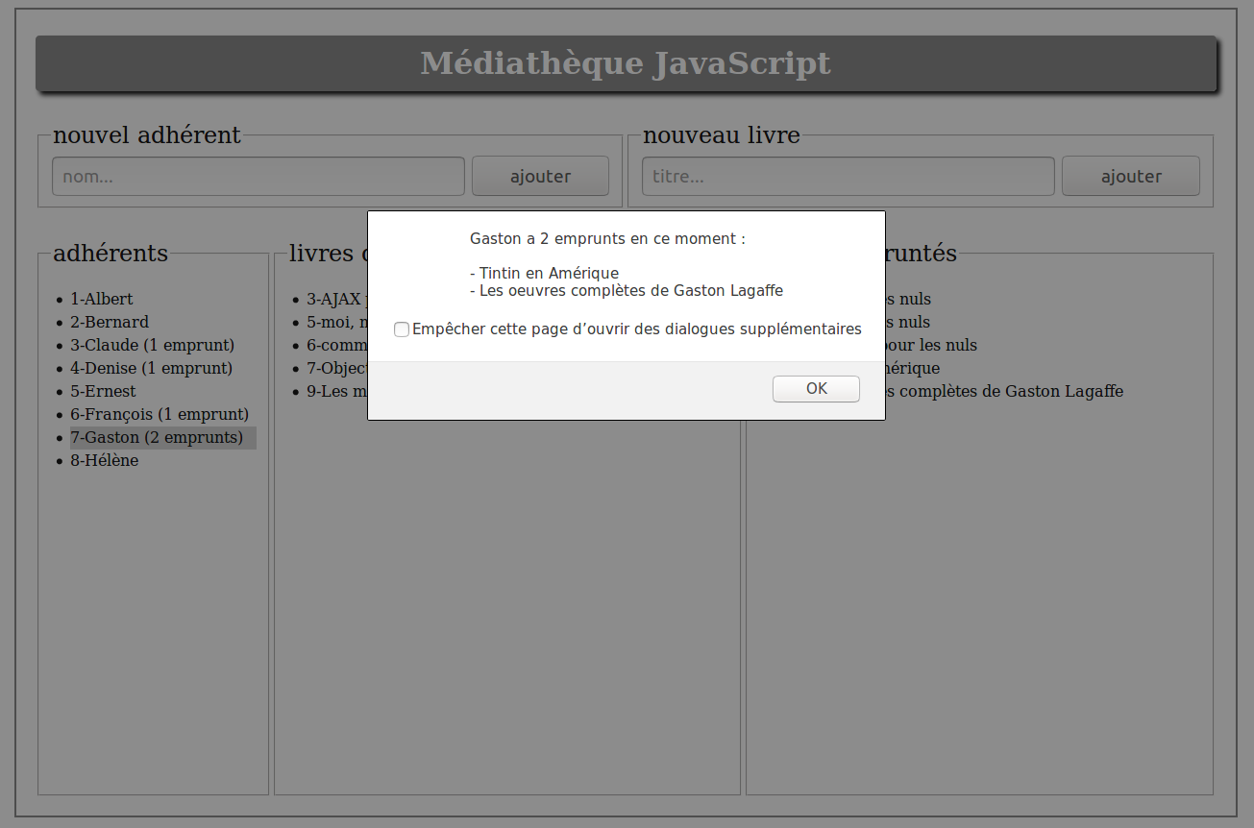Screen dimensions: 1254x828
Task: Focus the new book titre input field
Action: pos(848,177)
